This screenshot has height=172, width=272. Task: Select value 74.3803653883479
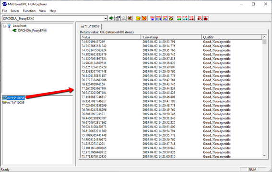(x=94, y=54)
